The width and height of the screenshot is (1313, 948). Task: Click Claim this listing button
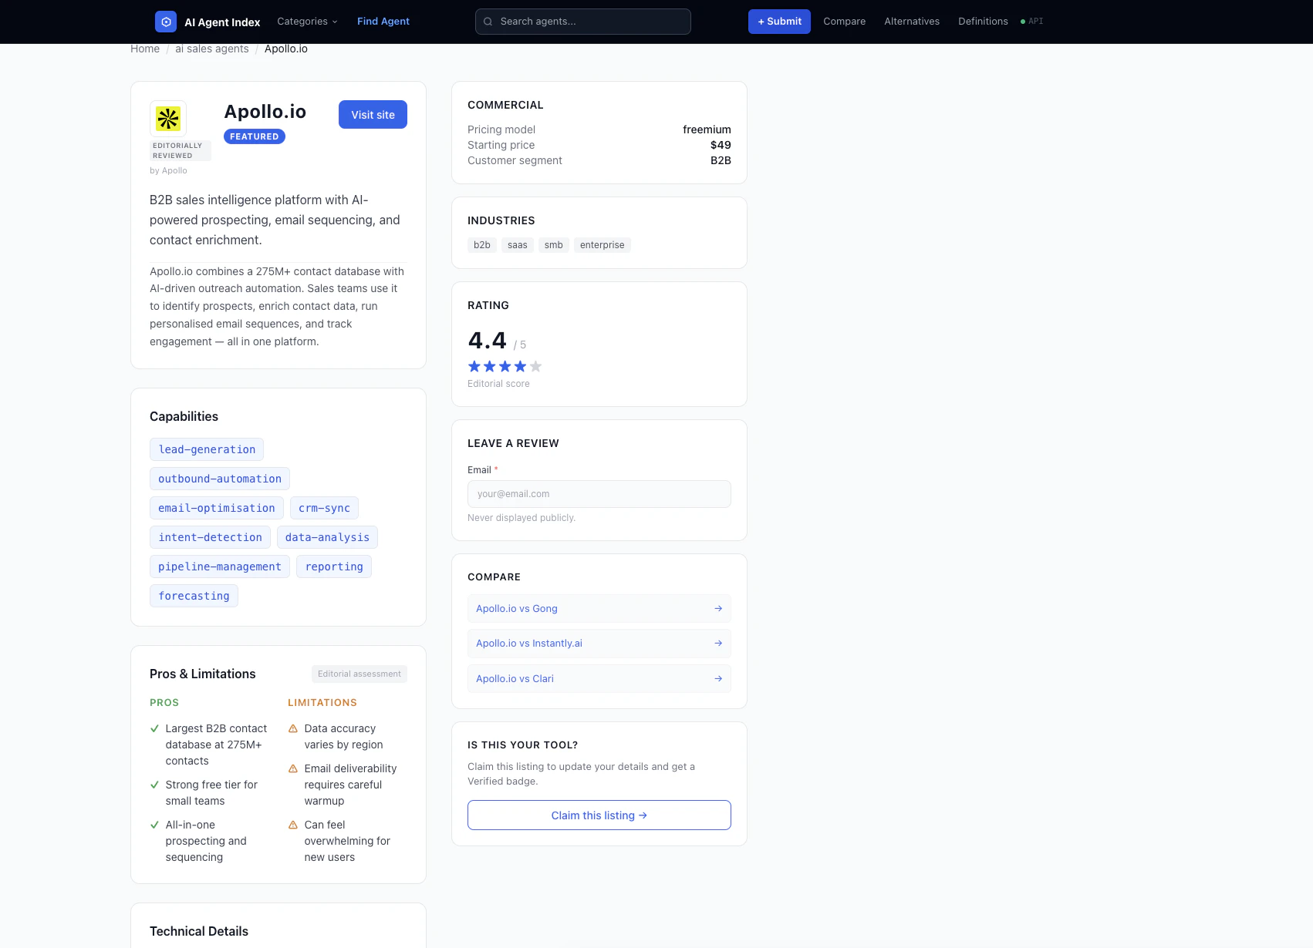tap(599, 815)
